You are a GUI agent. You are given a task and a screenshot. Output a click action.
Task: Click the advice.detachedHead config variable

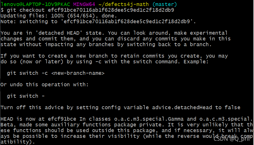[x=182, y=107]
